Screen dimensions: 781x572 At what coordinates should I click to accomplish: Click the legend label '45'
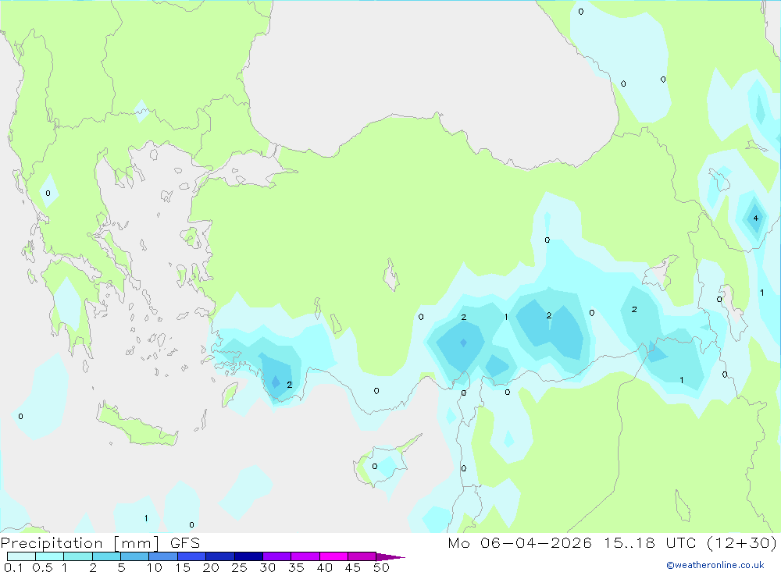(353, 567)
